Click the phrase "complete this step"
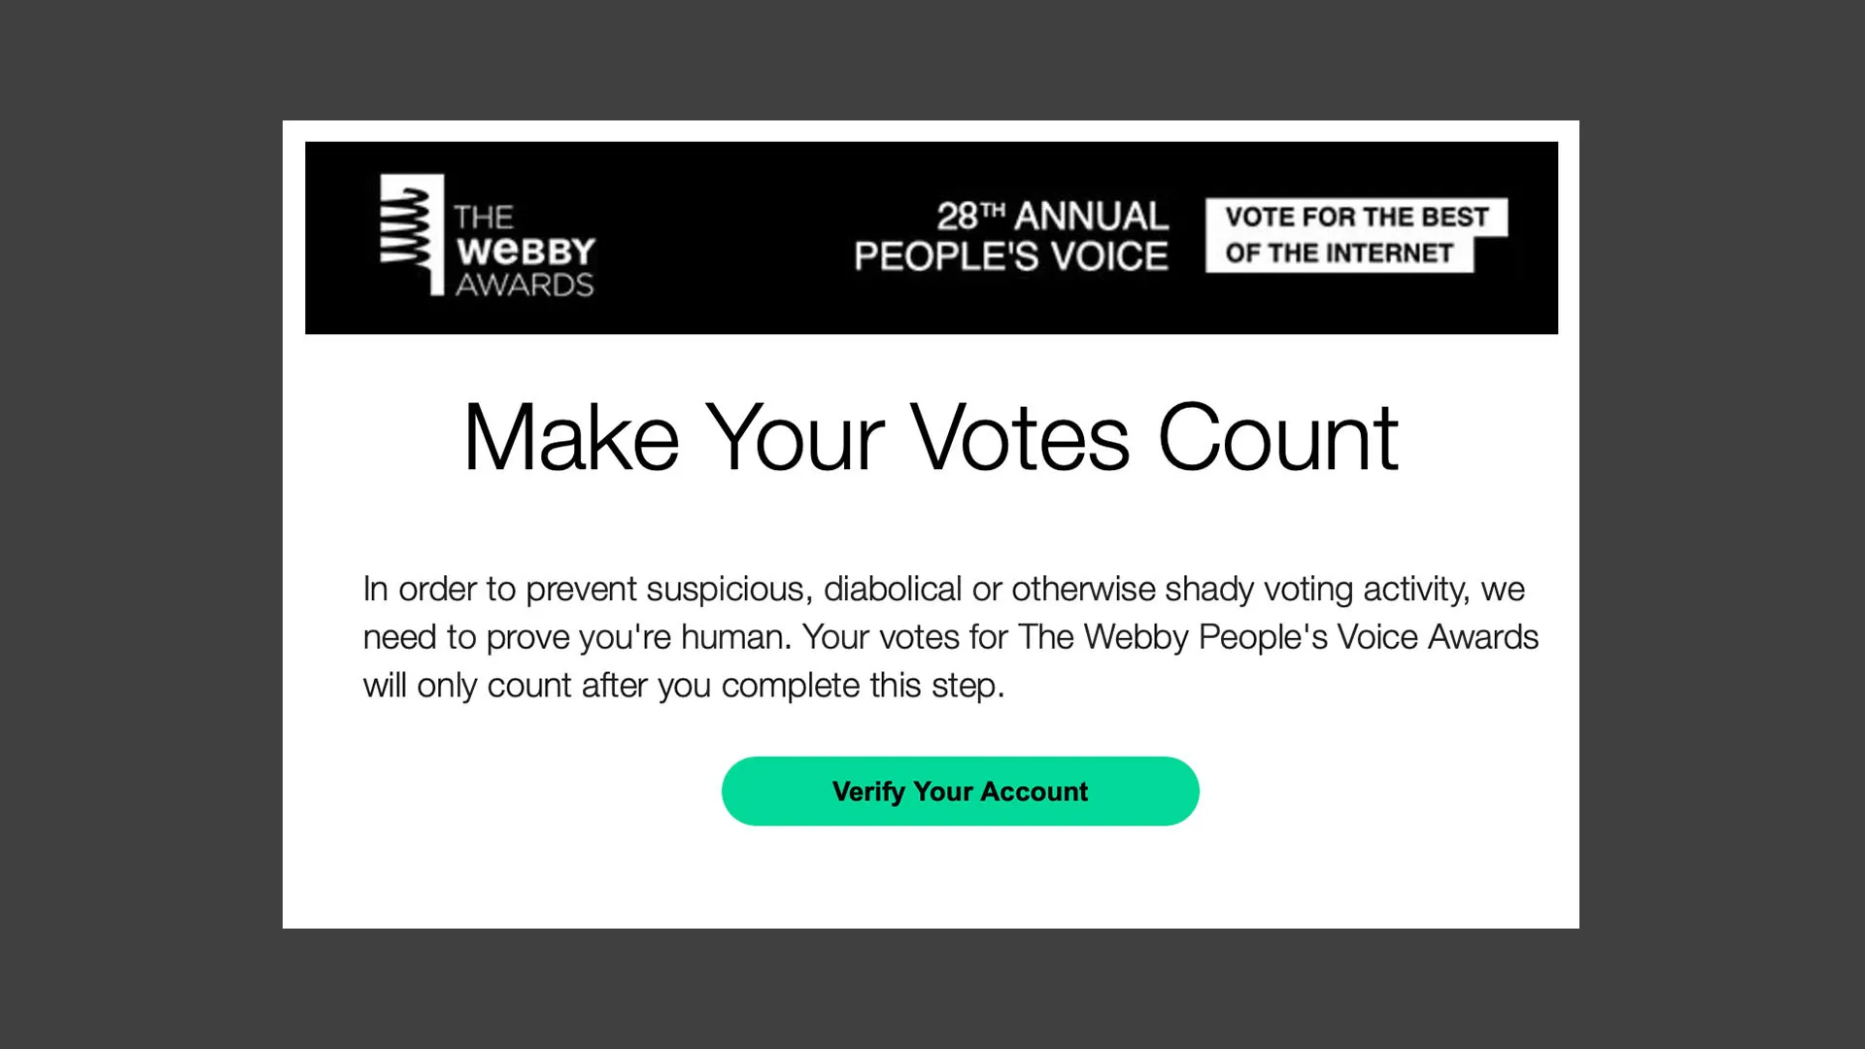Screen dimensions: 1865x1049 tap(863, 686)
